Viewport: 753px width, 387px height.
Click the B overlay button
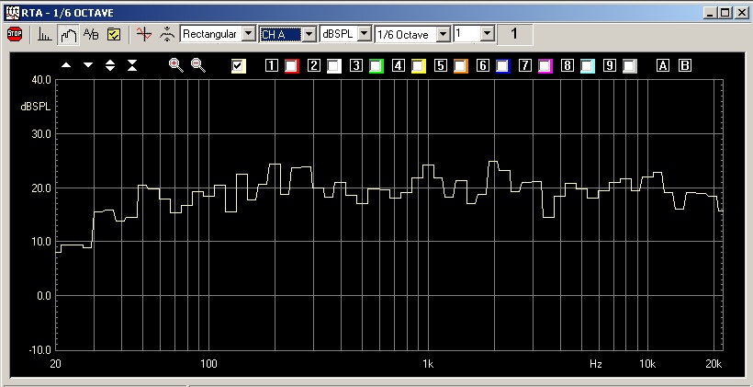tap(684, 65)
